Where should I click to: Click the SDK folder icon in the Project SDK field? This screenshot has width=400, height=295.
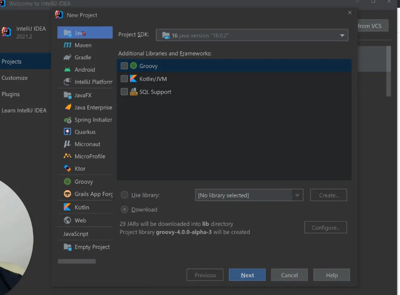[166, 35]
